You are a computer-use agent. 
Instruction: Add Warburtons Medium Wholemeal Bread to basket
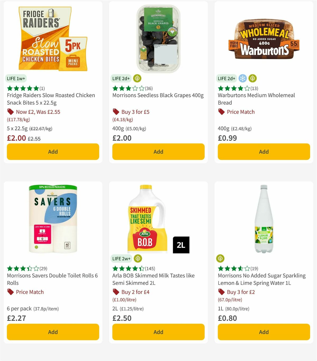263,152
